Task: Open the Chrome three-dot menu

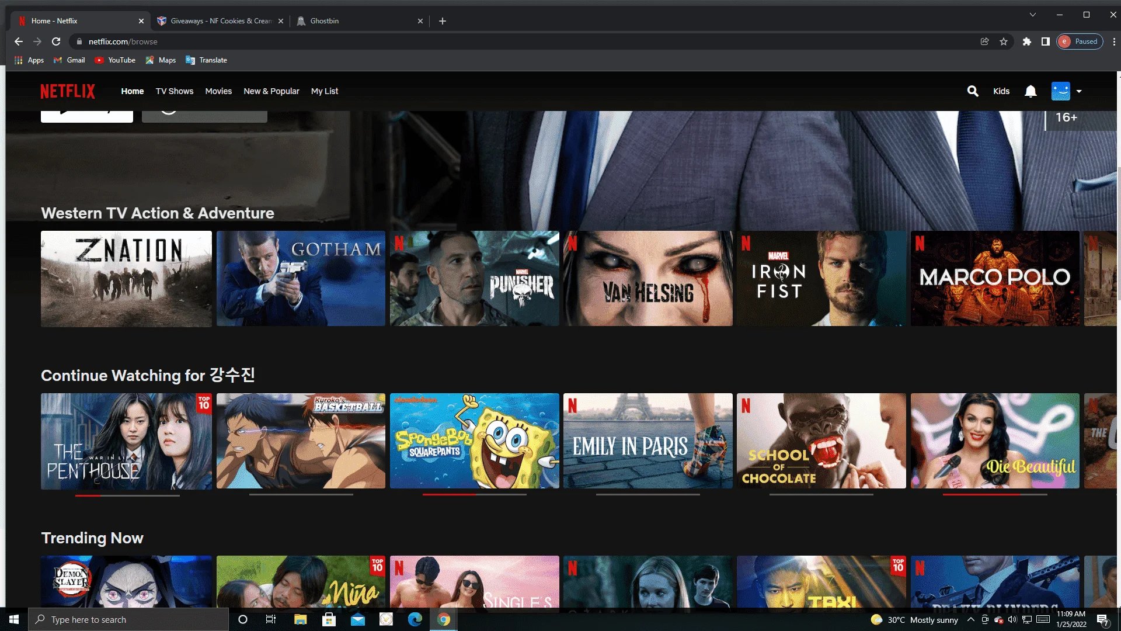Action: [x=1114, y=41]
